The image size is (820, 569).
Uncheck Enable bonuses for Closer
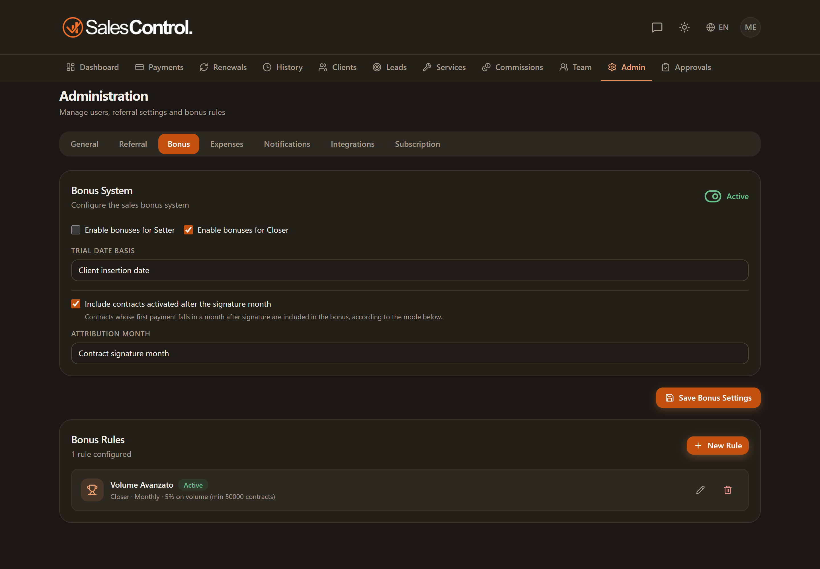[x=188, y=230]
